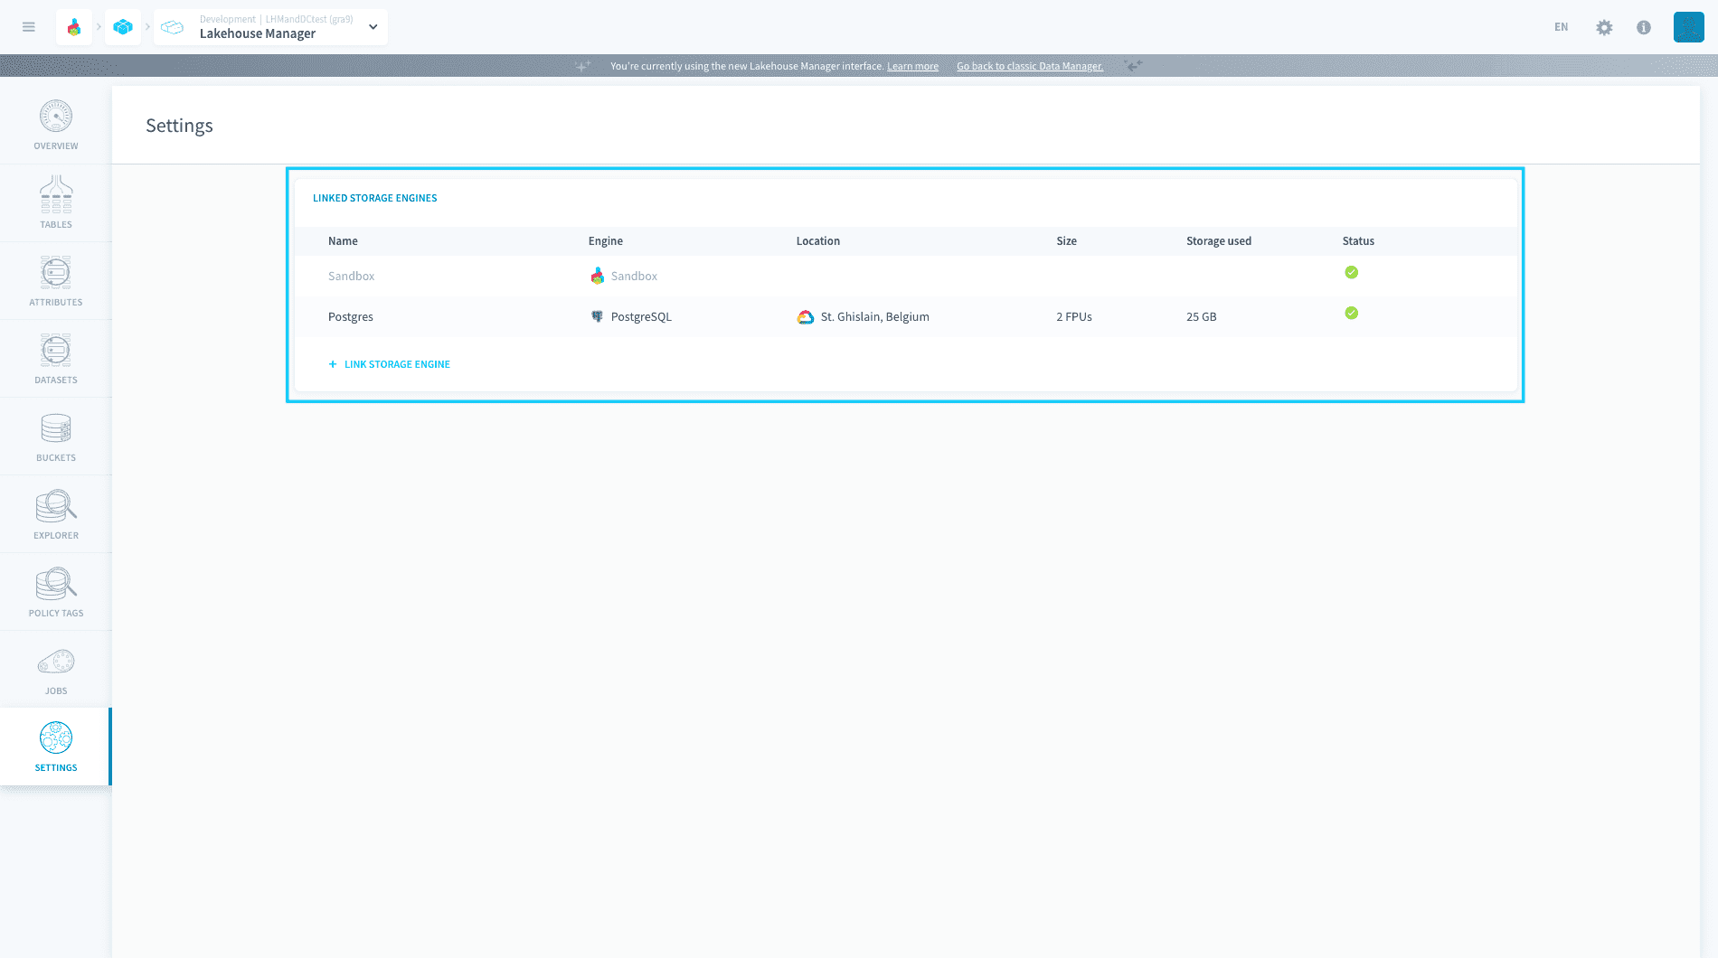Expand the Lakehouse Manager dropdown arrow
This screenshot has width=1718, height=958.
tap(373, 27)
